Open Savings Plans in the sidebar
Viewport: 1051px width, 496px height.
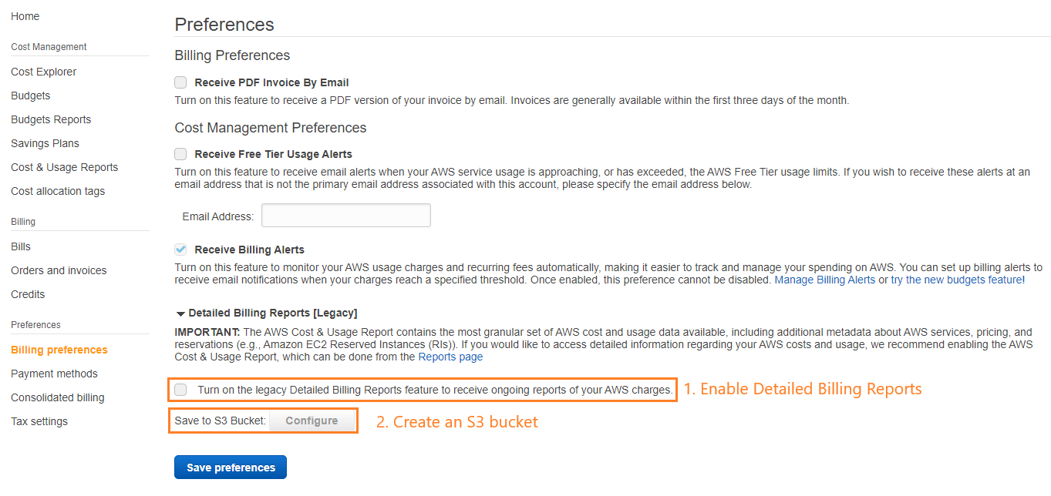(45, 143)
